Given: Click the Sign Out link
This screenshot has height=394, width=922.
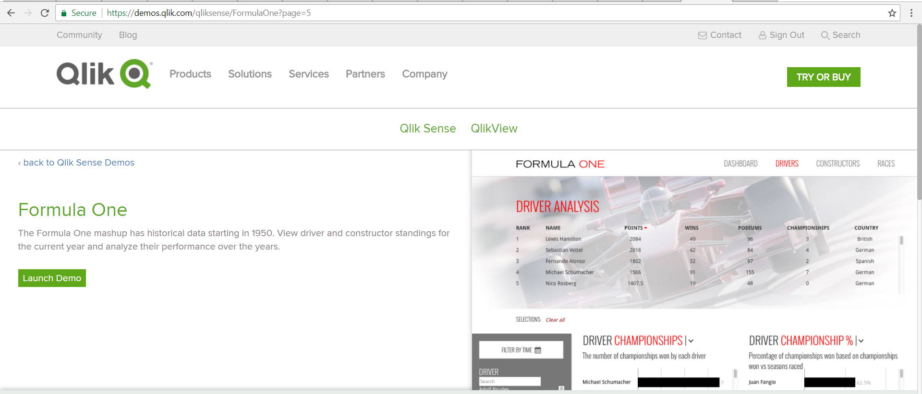Looking at the screenshot, I should [x=787, y=35].
